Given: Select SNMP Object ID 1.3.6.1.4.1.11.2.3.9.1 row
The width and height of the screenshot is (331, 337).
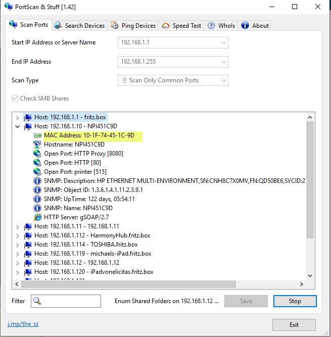Looking at the screenshot, I should pyautogui.click(x=93, y=190).
